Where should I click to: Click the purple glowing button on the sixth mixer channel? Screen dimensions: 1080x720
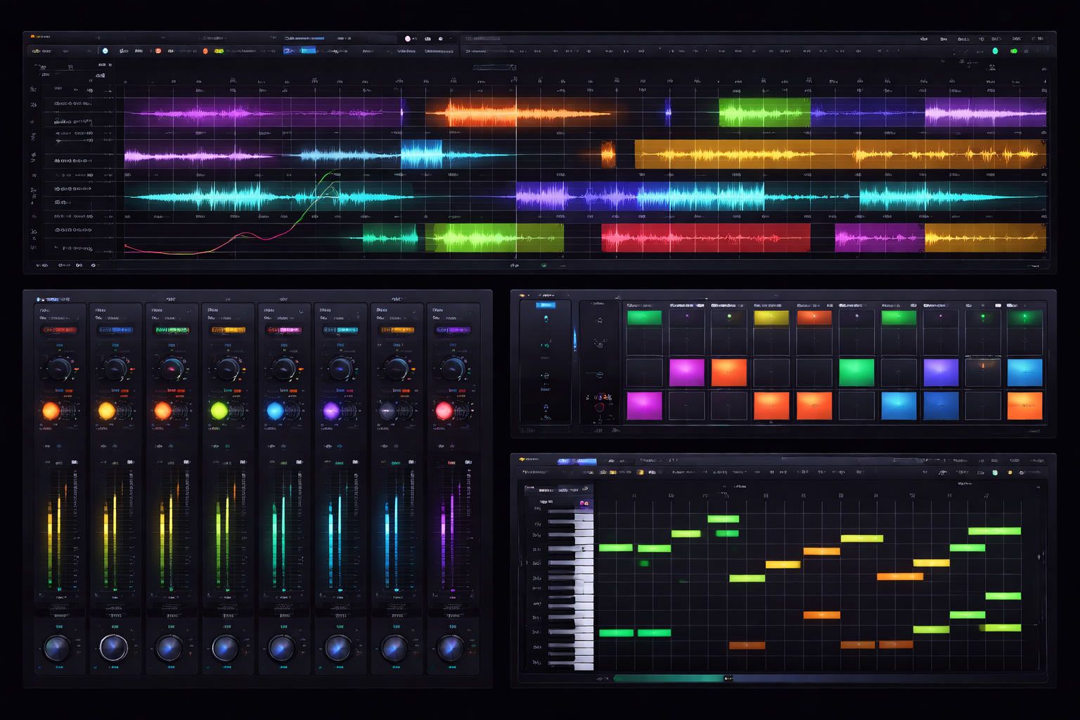click(331, 411)
